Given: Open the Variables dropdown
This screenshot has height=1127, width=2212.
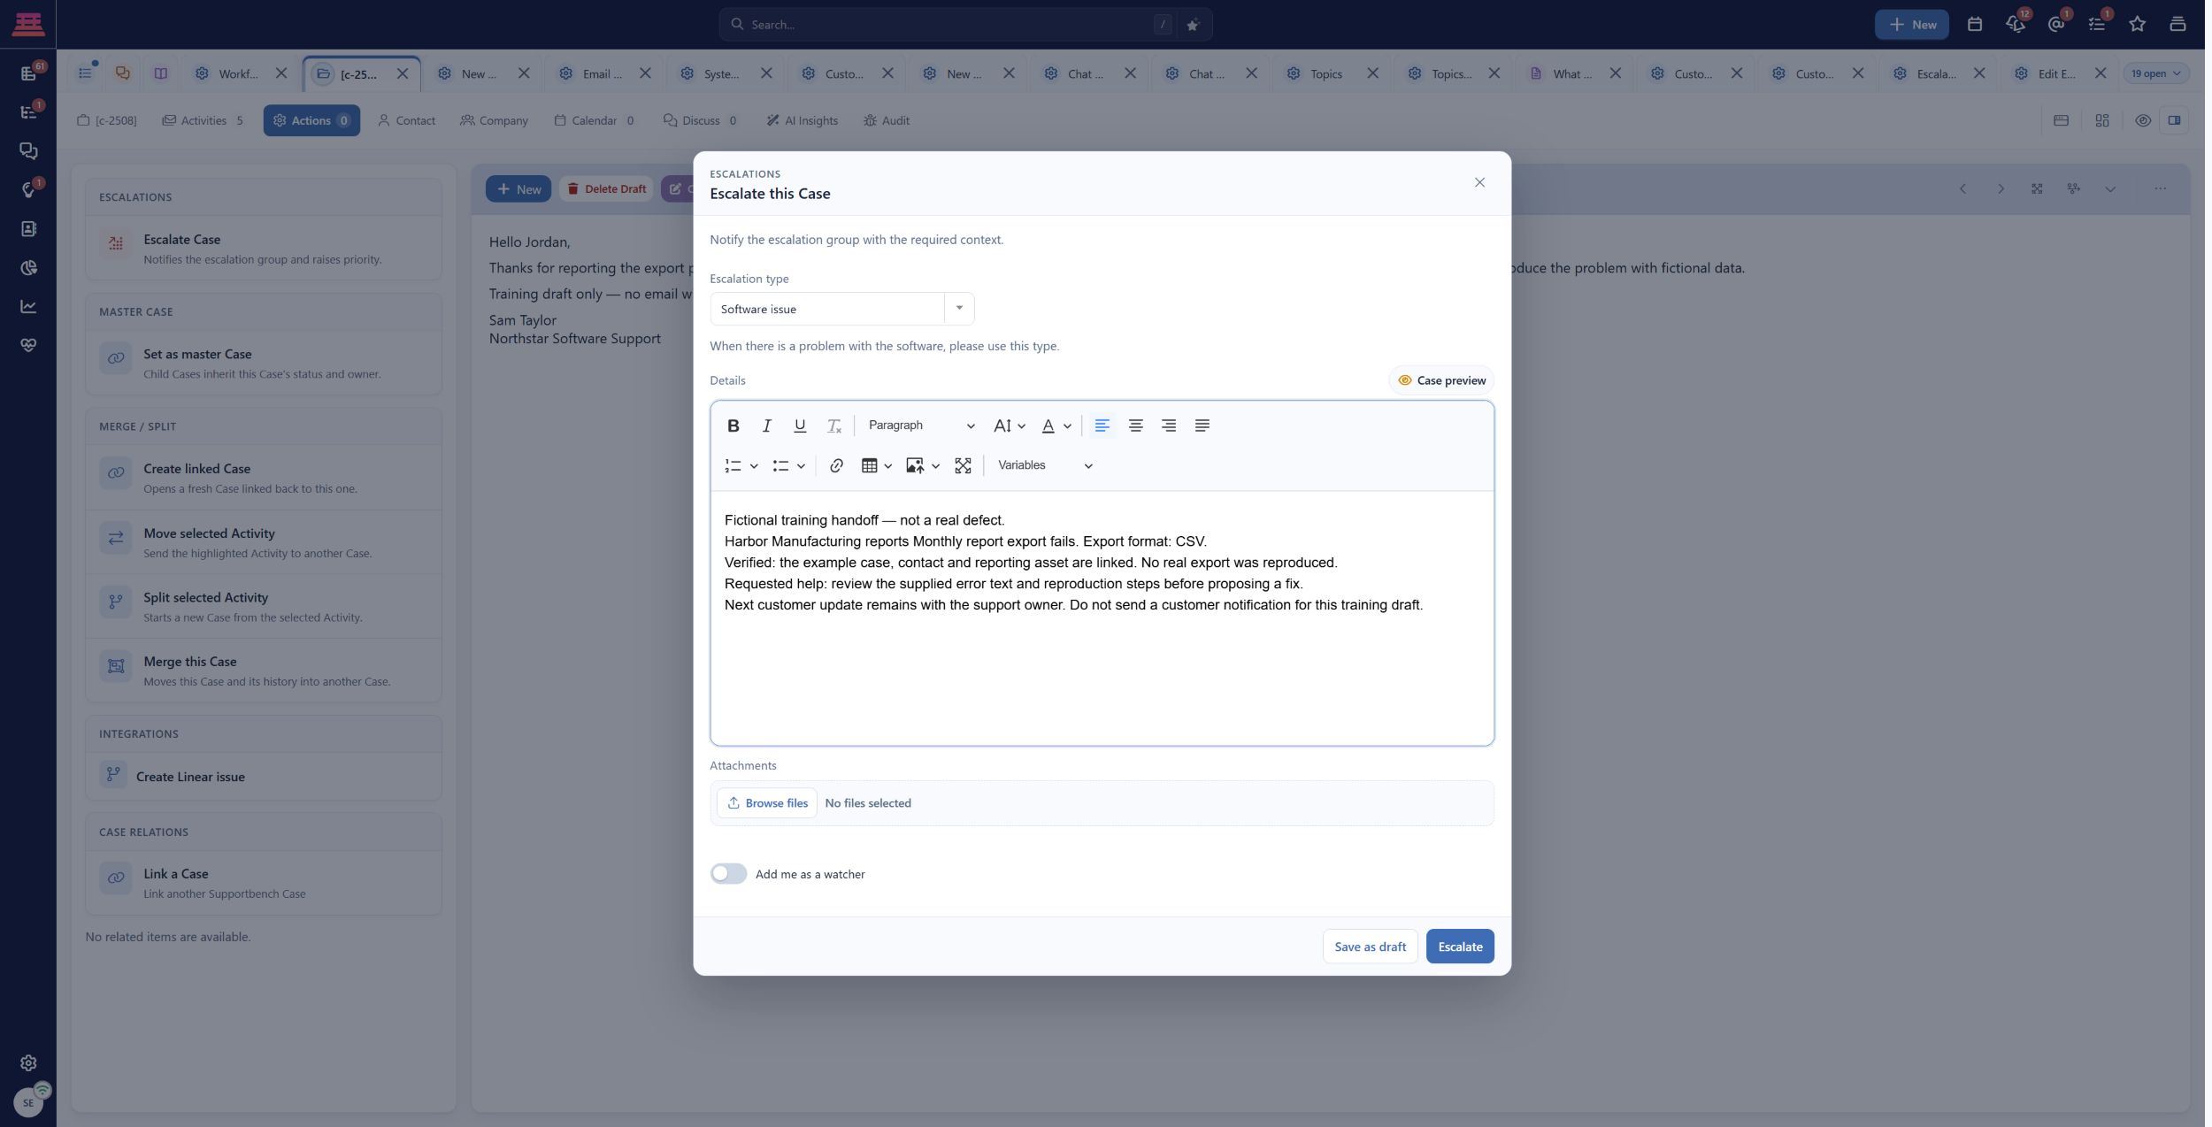Looking at the screenshot, I should 1045,465.
